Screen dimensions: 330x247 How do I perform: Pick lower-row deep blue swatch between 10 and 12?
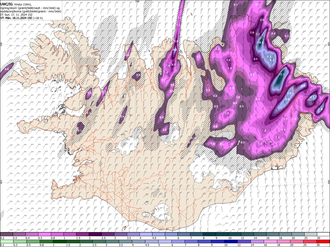tap(230, 241)
